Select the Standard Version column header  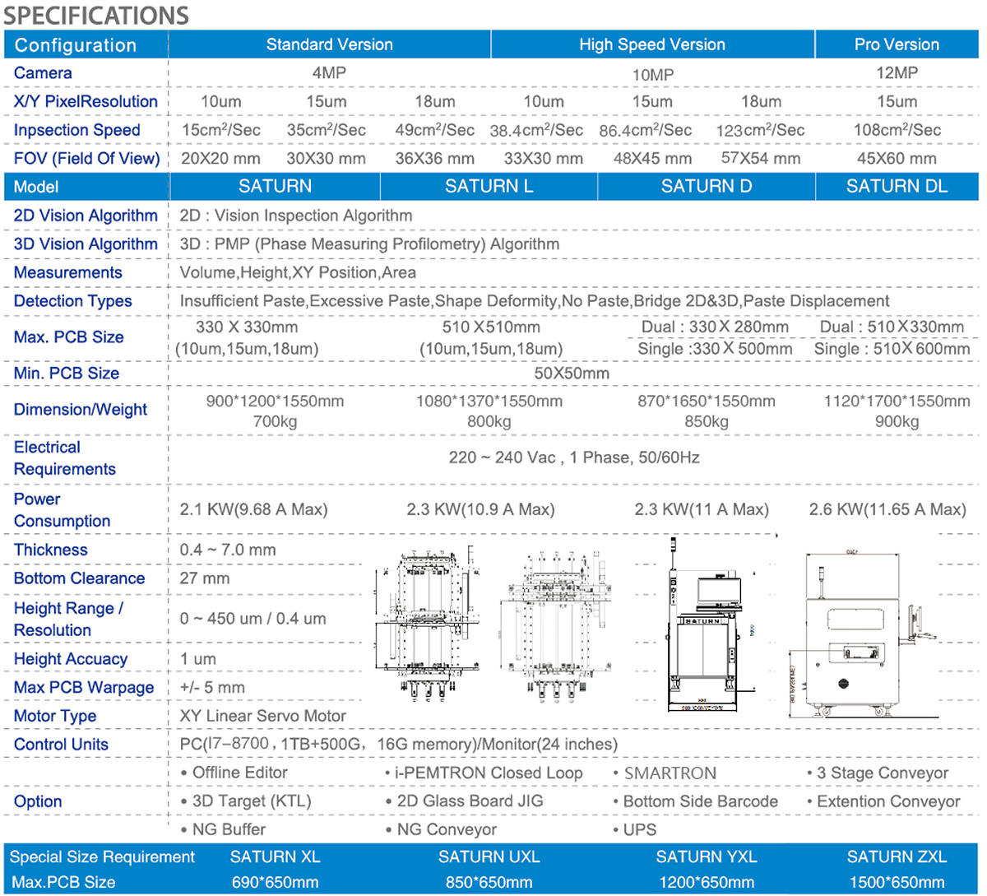329,44
